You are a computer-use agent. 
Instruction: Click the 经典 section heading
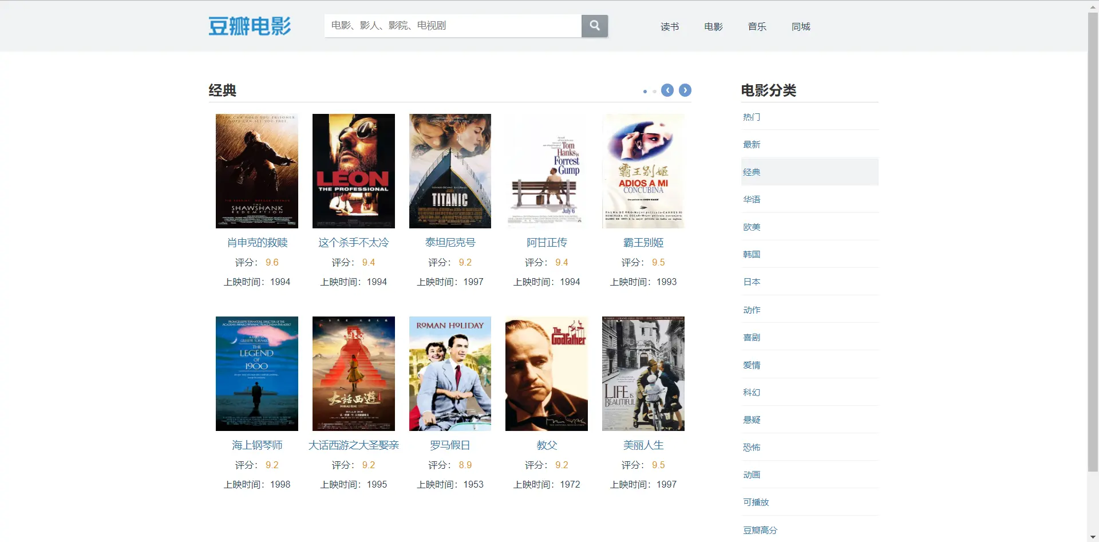pyautogui.click(x=223, y=90)
